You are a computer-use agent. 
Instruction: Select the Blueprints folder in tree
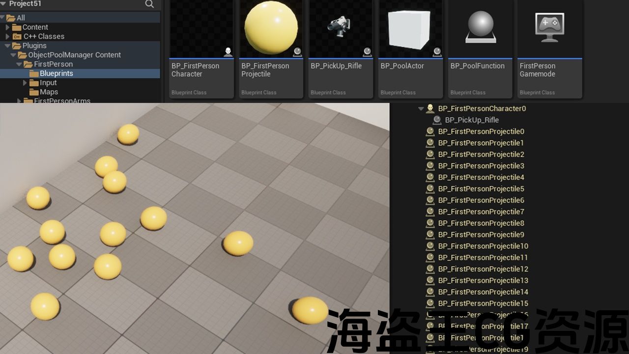56,73
